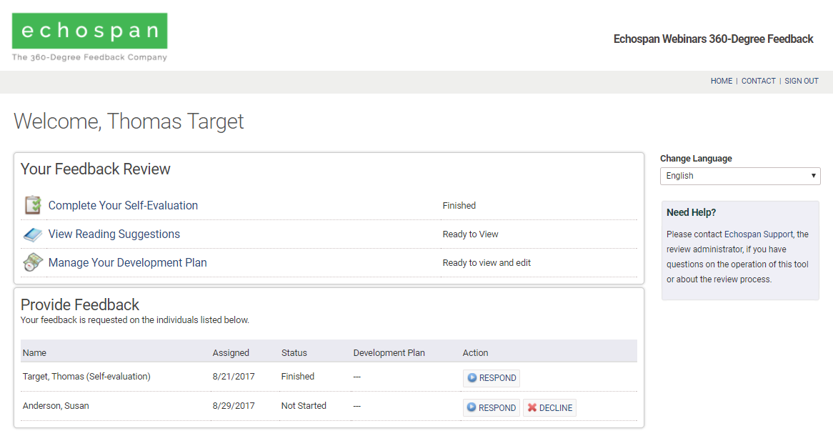
Task: Respond to Susan Anderson's feedback request
Action: 492,408
